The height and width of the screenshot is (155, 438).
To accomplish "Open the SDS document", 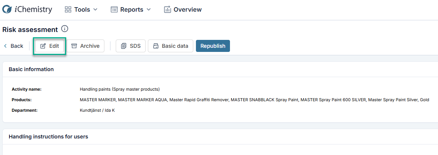I will [x=131, y=46].
